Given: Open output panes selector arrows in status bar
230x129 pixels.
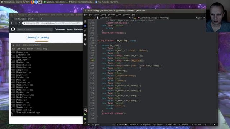Looking at the screenshot, I should point(205,125).
